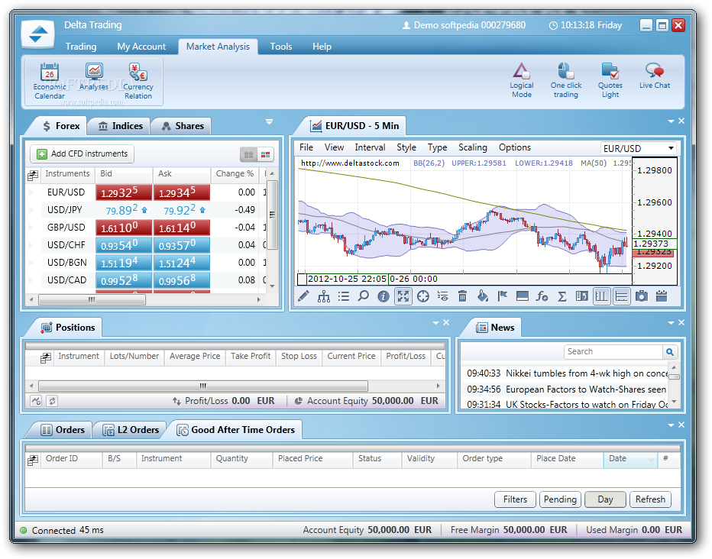
Task: Click the news Search input field
Action: tap(613, 351)
